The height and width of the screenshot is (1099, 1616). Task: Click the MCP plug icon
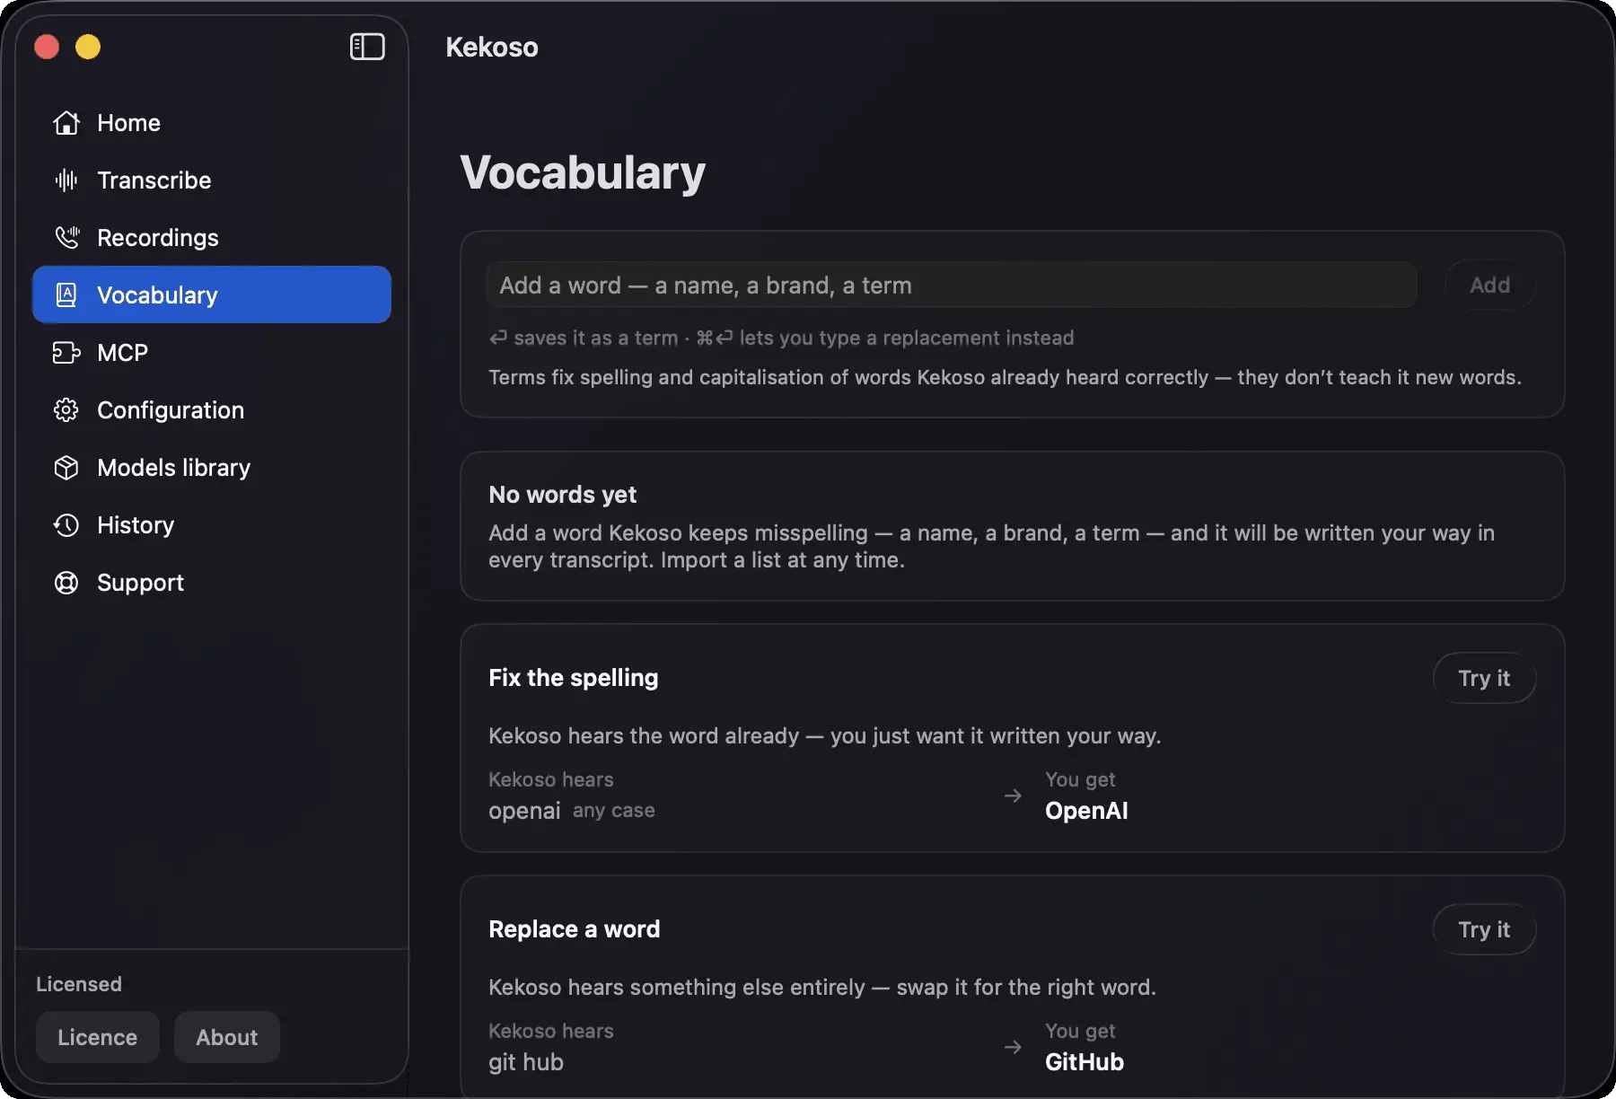pyautogui.click(x=66, y=353)
